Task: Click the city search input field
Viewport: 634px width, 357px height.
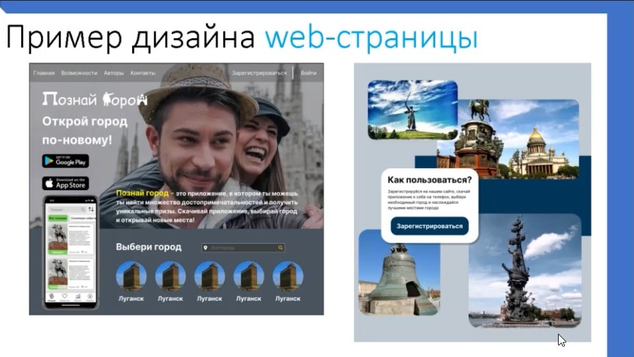Action: (x=242, y=248)
